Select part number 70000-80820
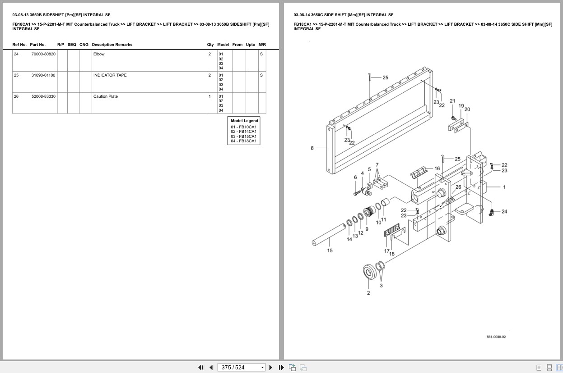The height and width of the screenshot is (373, 563). click(x=43, y=54)
